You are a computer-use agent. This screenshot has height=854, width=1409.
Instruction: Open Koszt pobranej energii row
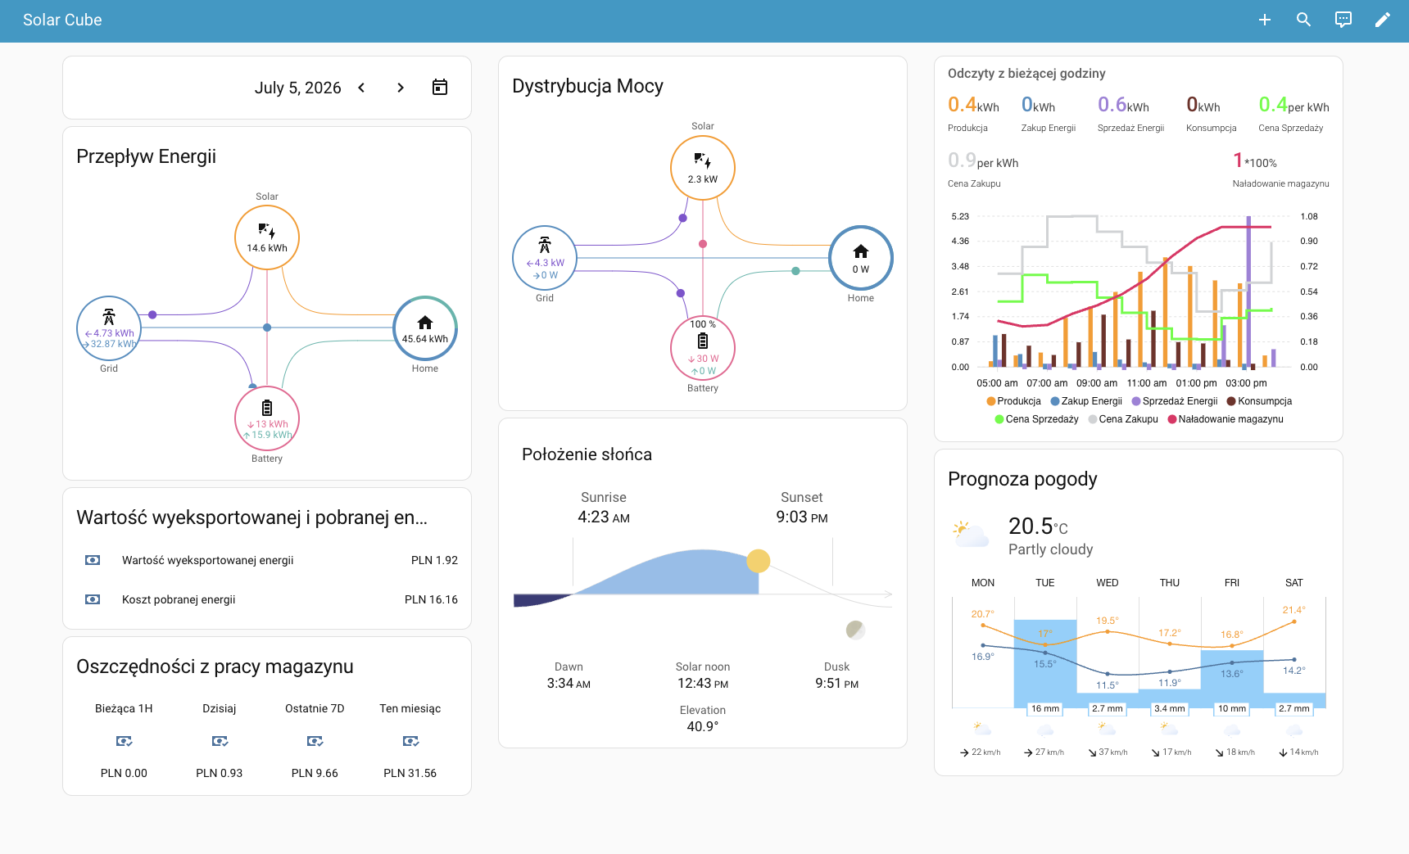(267, 599)
